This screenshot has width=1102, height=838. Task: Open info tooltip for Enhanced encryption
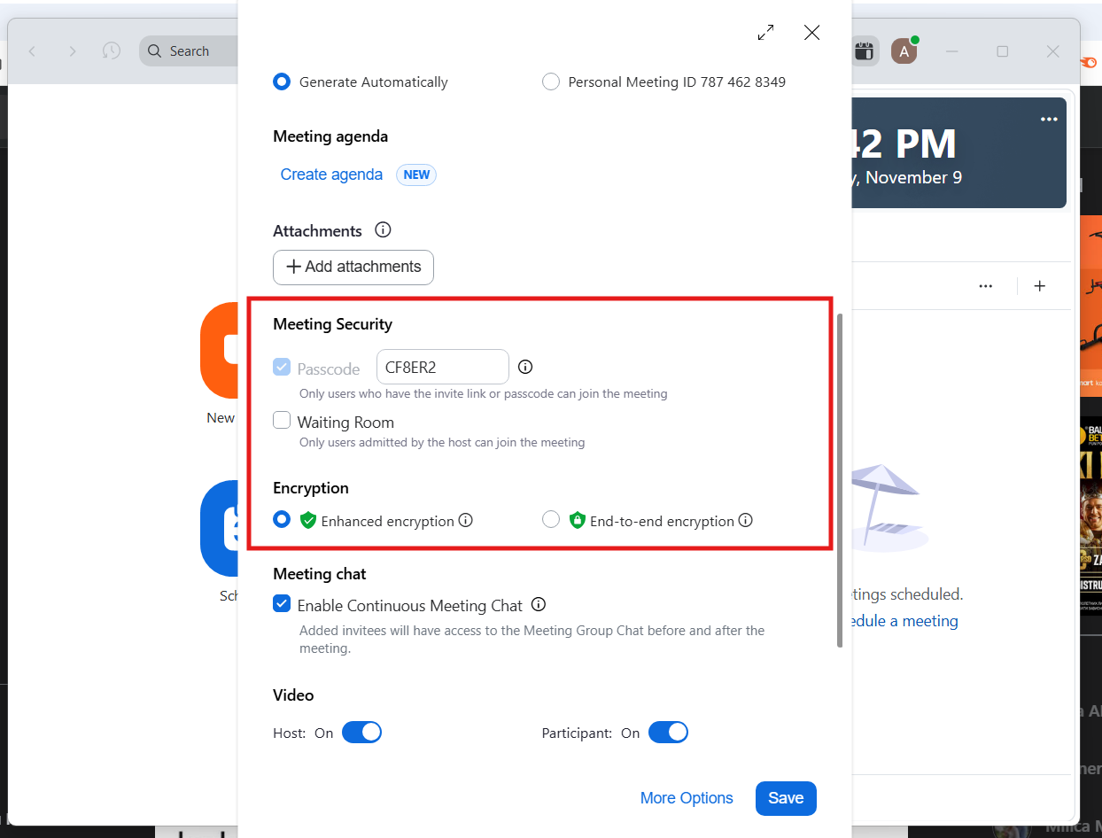[x=465, y=521]
